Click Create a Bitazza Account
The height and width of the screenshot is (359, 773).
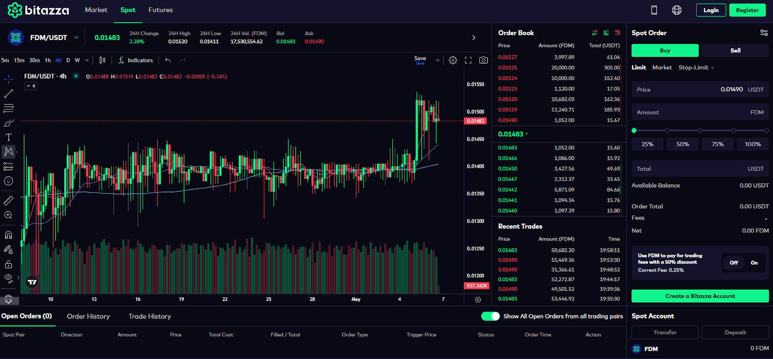pos(700,296)
